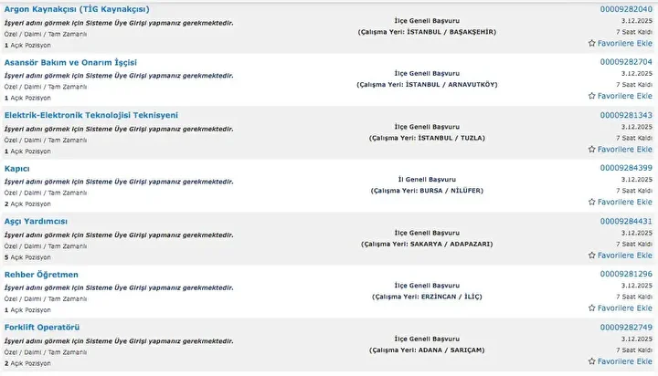Screen dimensions: 658x376
Task: Open the Kapıcı job title link
Action: (x=17, y=168)
